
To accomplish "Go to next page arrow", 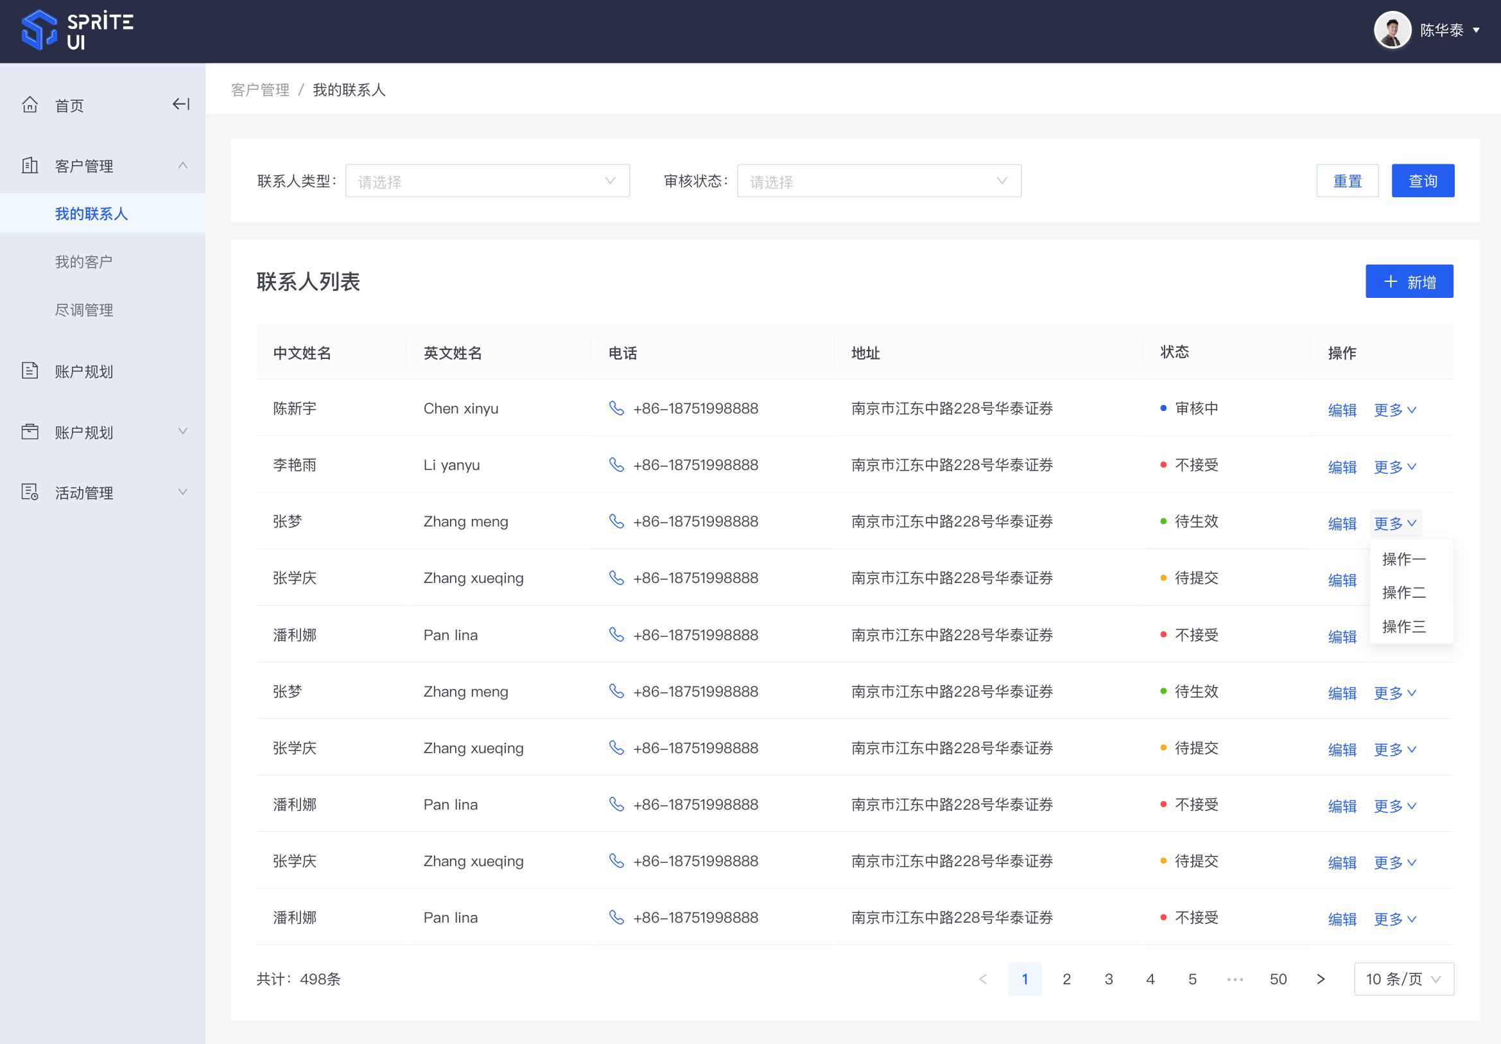I will point(1321,979).
